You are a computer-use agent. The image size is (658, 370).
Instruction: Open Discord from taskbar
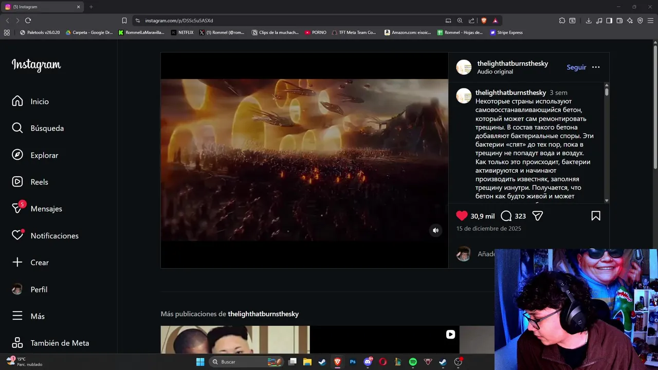(368, 362)
